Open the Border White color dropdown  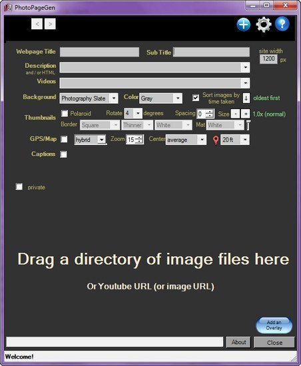(x=174, y=125)
